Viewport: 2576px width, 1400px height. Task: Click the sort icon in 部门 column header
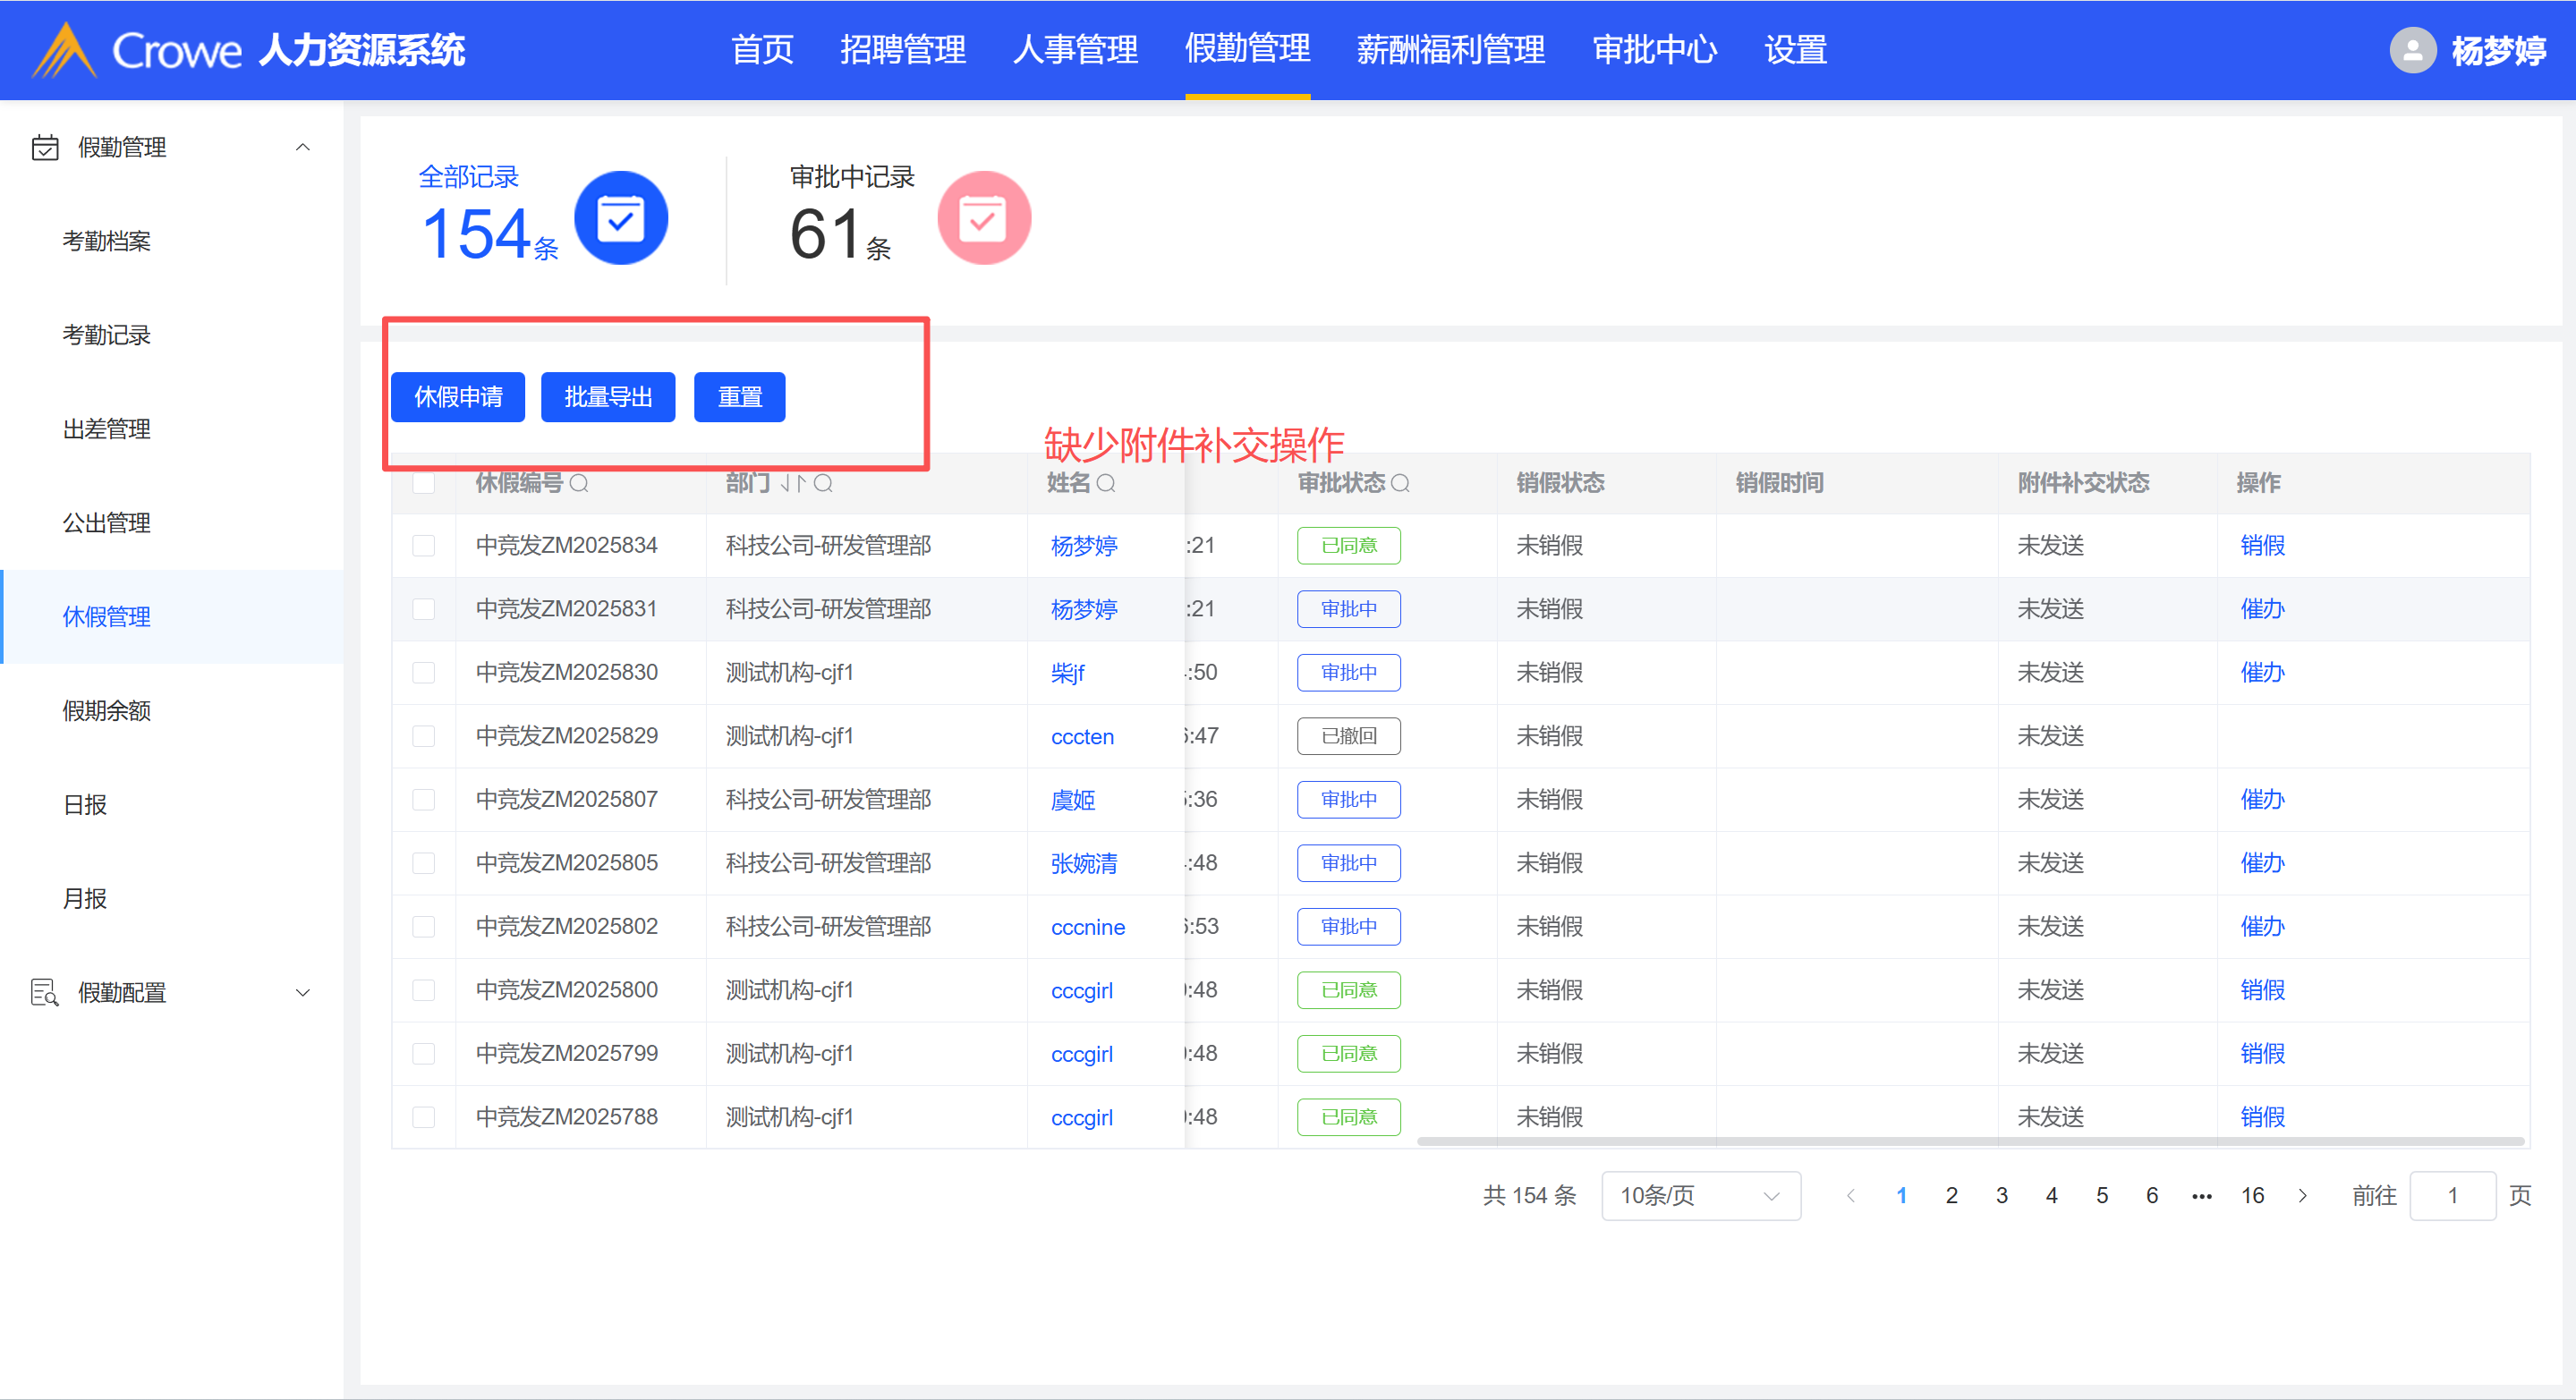(x=793, y=484)
